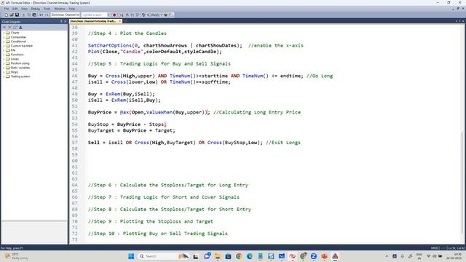
Task: Click the 'BuyPrice = Max(Open,ValueWhen' line
Action: [194, 112]
